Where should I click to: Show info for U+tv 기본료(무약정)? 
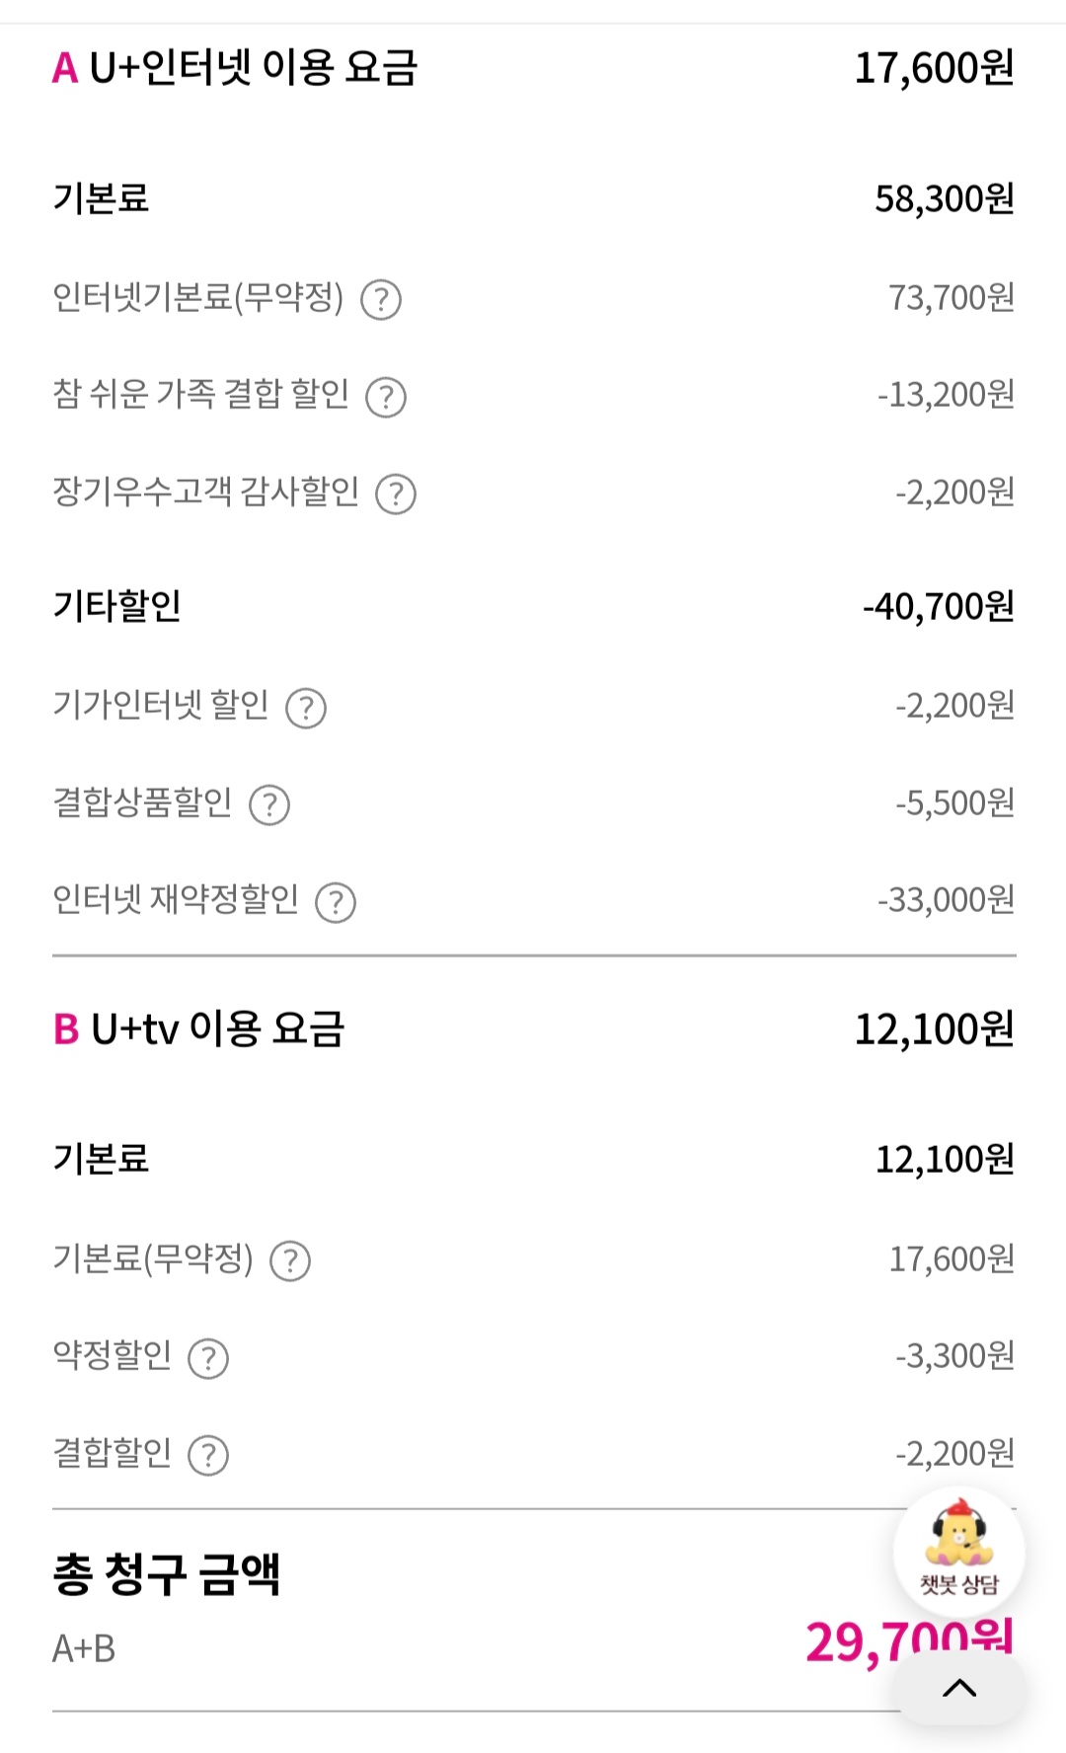coord(290,1260)
